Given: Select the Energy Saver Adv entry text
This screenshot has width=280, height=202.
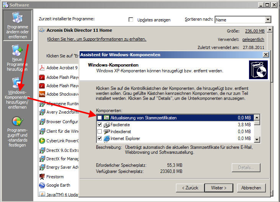Looking at the screenshot, I should tap(62, 167).
